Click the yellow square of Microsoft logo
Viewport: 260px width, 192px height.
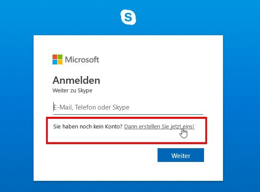60,62
